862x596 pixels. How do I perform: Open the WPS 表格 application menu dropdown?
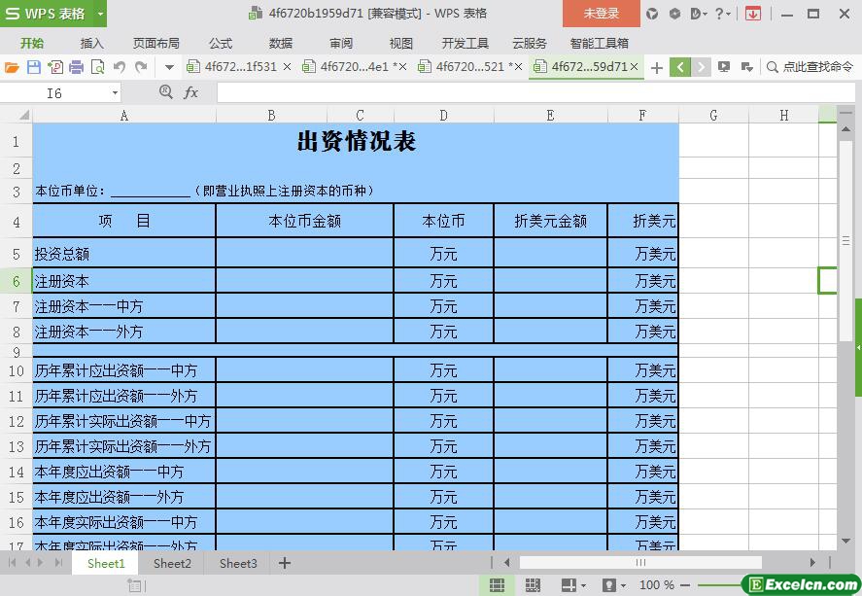[x=100, y=14]
